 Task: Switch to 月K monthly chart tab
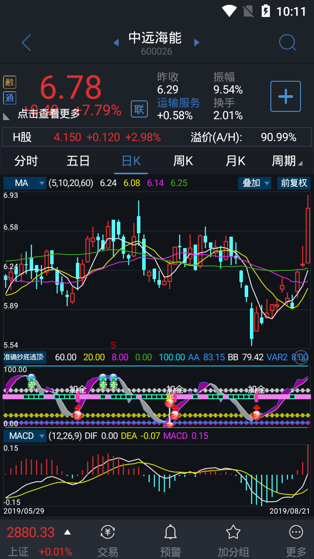[x=235, y=161]
